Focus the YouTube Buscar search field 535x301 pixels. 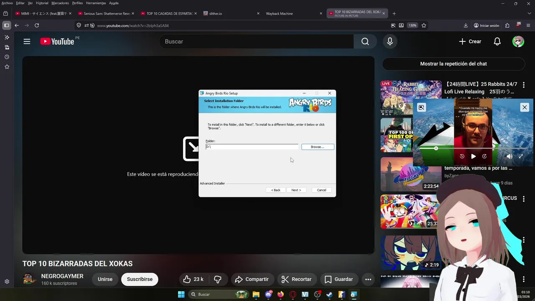point(256,41)
